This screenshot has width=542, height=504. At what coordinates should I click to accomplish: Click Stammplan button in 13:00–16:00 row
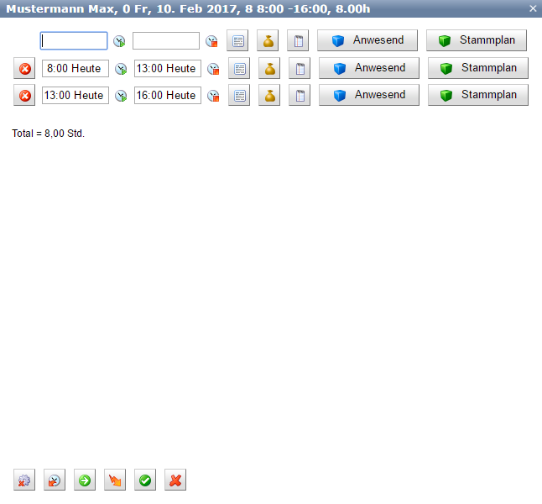(x=478, y=95)
